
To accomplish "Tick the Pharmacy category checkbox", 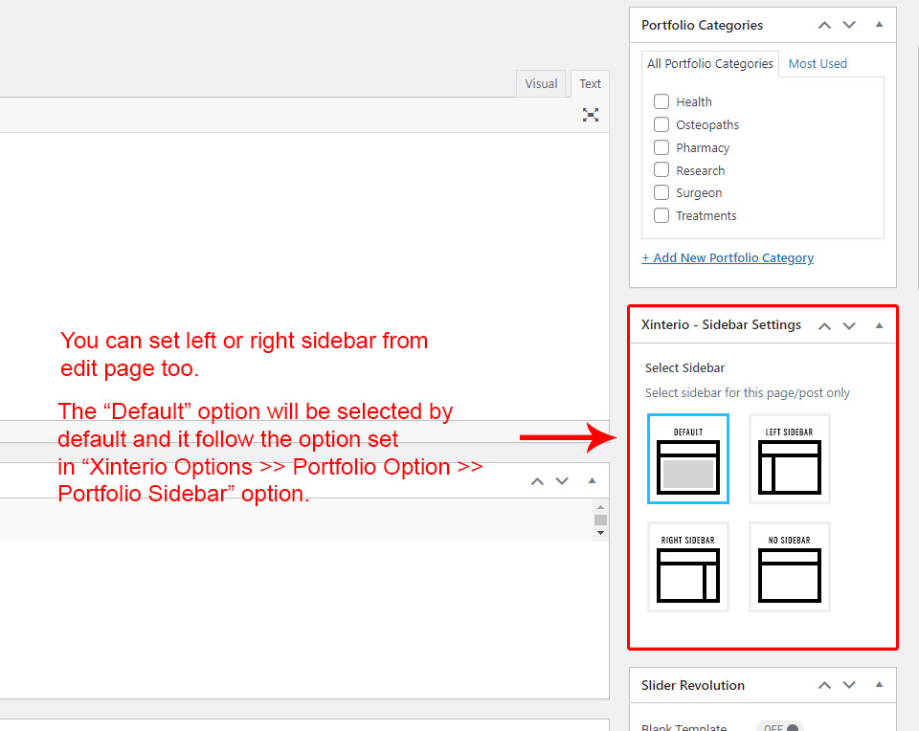I will (x=661, y=147).
